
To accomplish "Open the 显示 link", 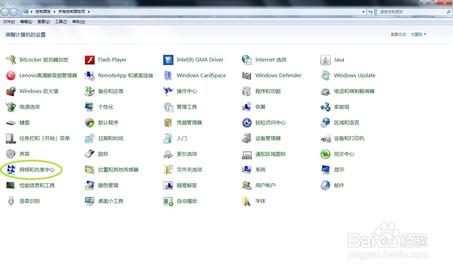I will [339, 170].
